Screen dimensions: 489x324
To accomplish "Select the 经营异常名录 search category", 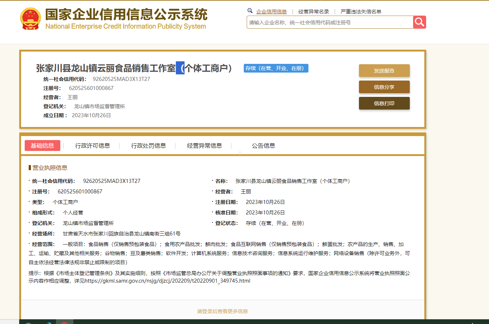I will [314, 12].
